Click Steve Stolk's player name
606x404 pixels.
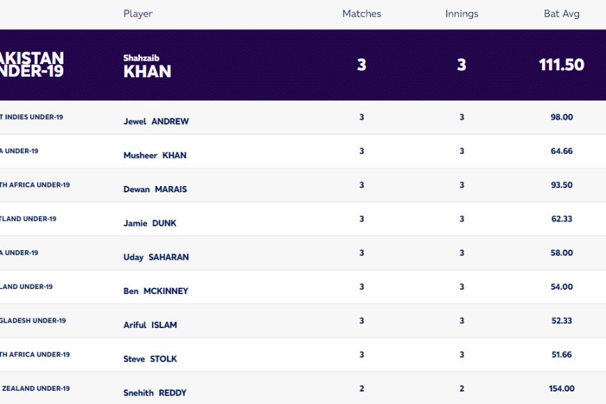coord(150,359)
